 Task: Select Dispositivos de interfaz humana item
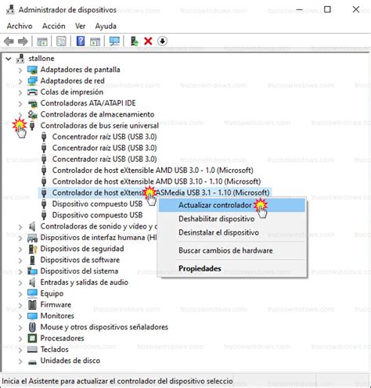click(99, 238)
